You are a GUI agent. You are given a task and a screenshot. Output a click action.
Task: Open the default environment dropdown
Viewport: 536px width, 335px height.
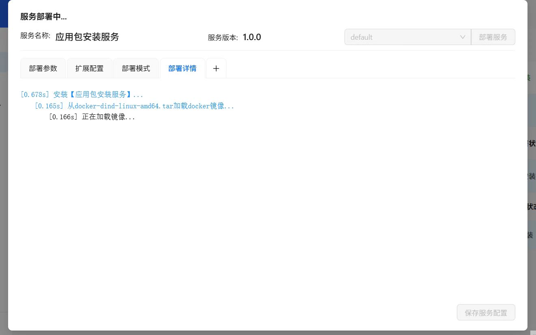click(x=407, y=37)
